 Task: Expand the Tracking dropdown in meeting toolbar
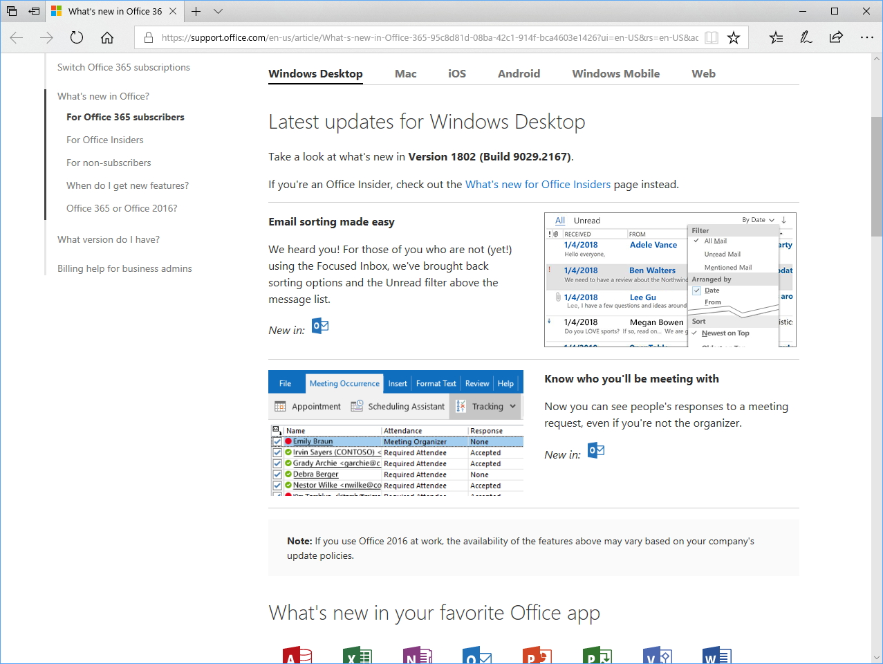[512, 406]
